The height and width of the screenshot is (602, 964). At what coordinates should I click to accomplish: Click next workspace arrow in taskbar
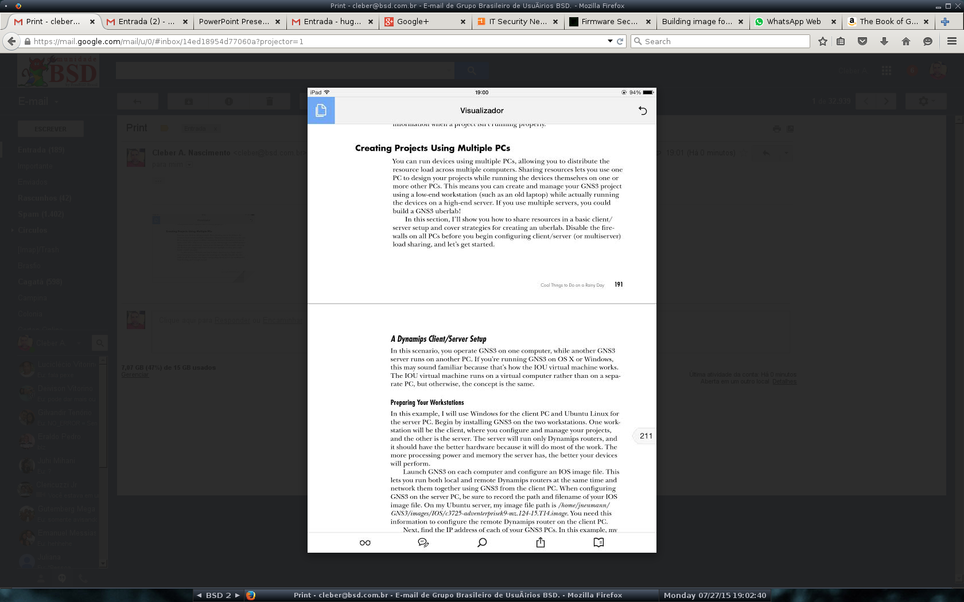coord(237,595)
